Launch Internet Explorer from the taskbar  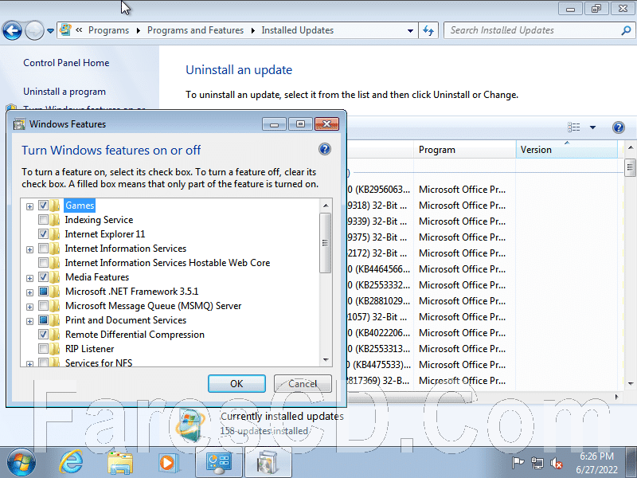(71, 463)
